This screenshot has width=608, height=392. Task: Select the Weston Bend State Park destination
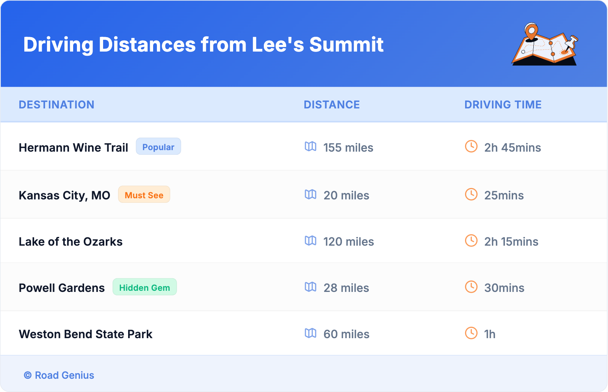[x=86, y=334]
